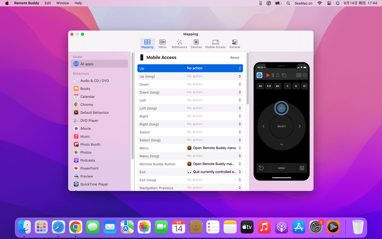Open the General preferences toggle icon
Screen dimensions: 382x239
235,44
